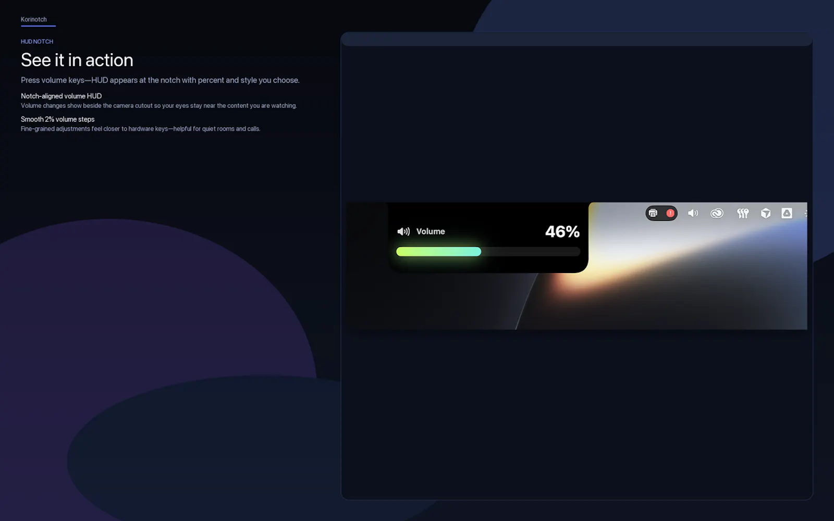Click the 'See it in action' heading
This screenshot has width=834, height=521.
77,60
